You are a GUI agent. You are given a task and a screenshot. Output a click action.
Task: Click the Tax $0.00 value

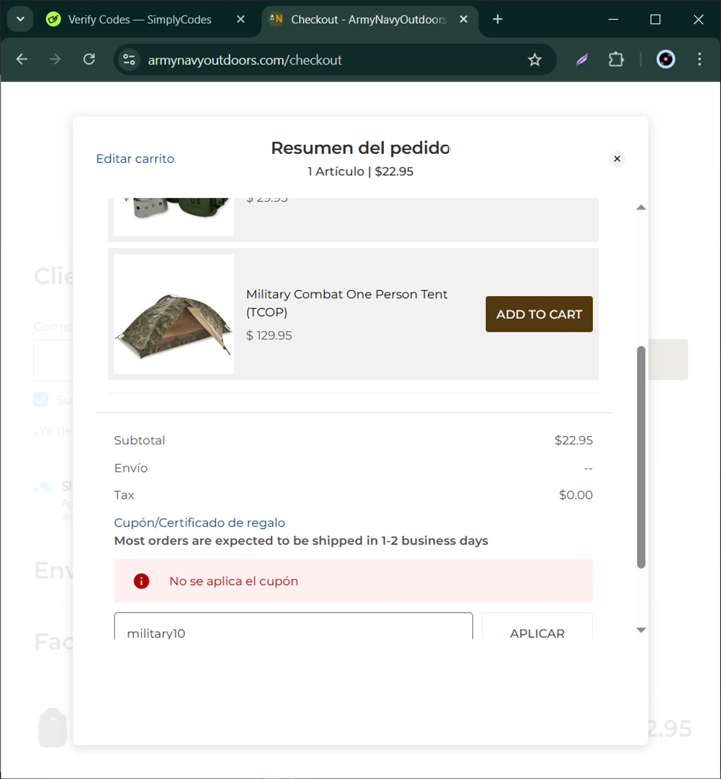[576, 495]
